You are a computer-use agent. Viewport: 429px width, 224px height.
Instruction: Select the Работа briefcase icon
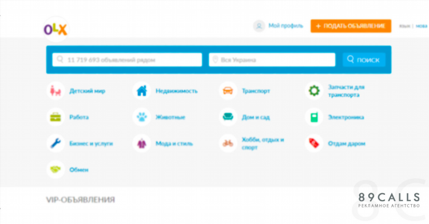(55, 117)
